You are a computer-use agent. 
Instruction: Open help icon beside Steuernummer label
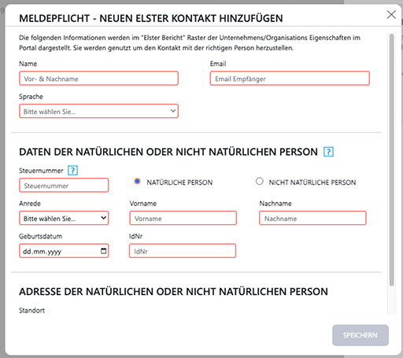[x=72, y=171]
